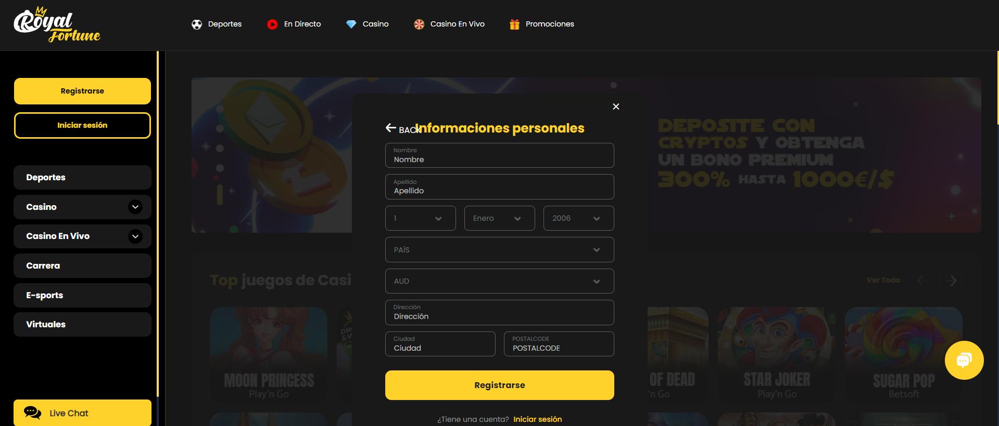Image resolution: width=999 pixels, height=426 pixels.
Task: Expand the Casino En Vivo sidebar chevron
Action: 135,236
